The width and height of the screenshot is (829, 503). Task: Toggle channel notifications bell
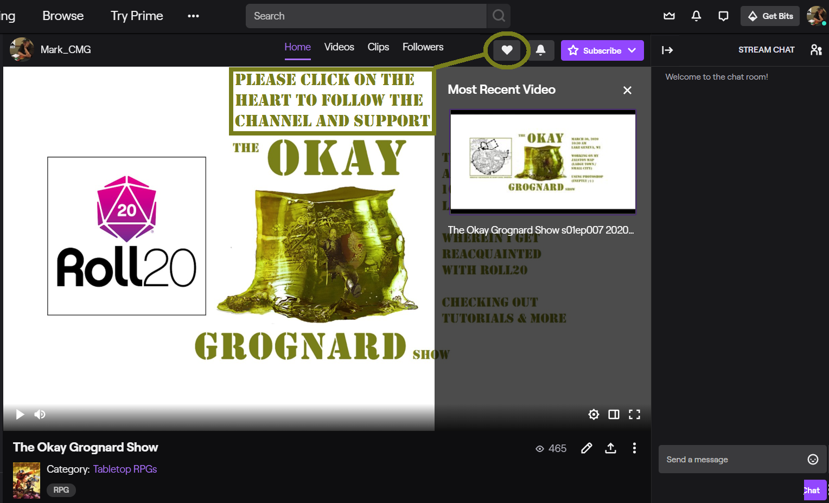(x=540, y=50)
